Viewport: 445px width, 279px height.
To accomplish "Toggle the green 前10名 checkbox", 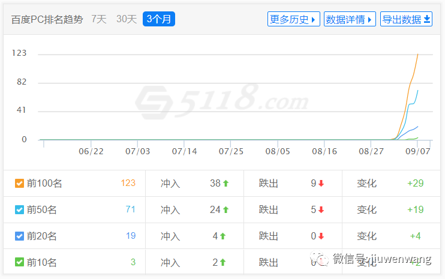I will point(19,262).
